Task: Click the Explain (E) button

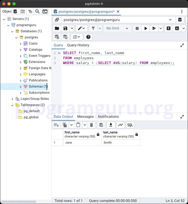Action: click(x=169, y=28)
